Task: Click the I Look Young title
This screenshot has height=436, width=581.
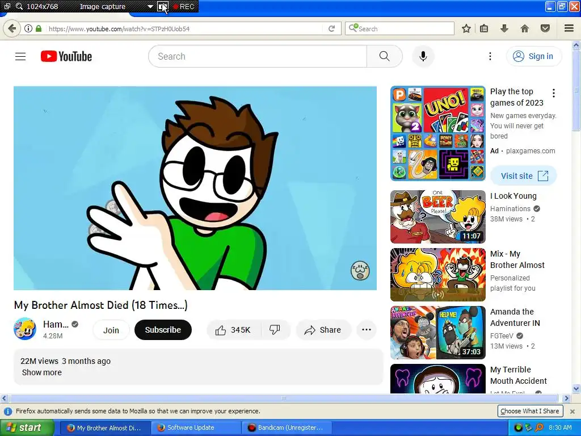Action: pos(513,196)
